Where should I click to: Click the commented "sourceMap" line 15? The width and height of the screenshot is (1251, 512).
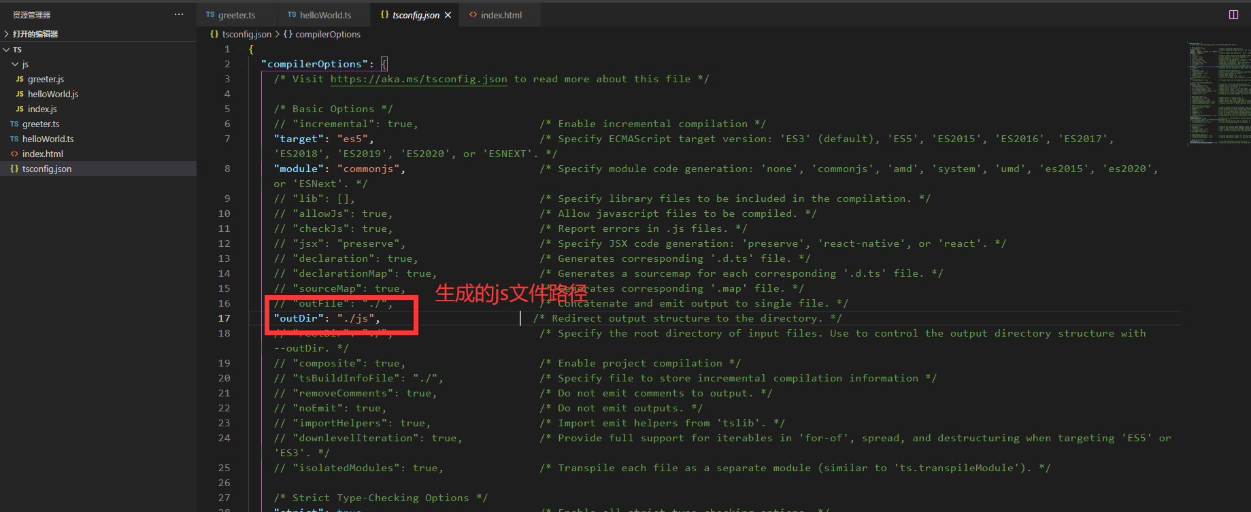pyautogui.click(x=339, y=288)
